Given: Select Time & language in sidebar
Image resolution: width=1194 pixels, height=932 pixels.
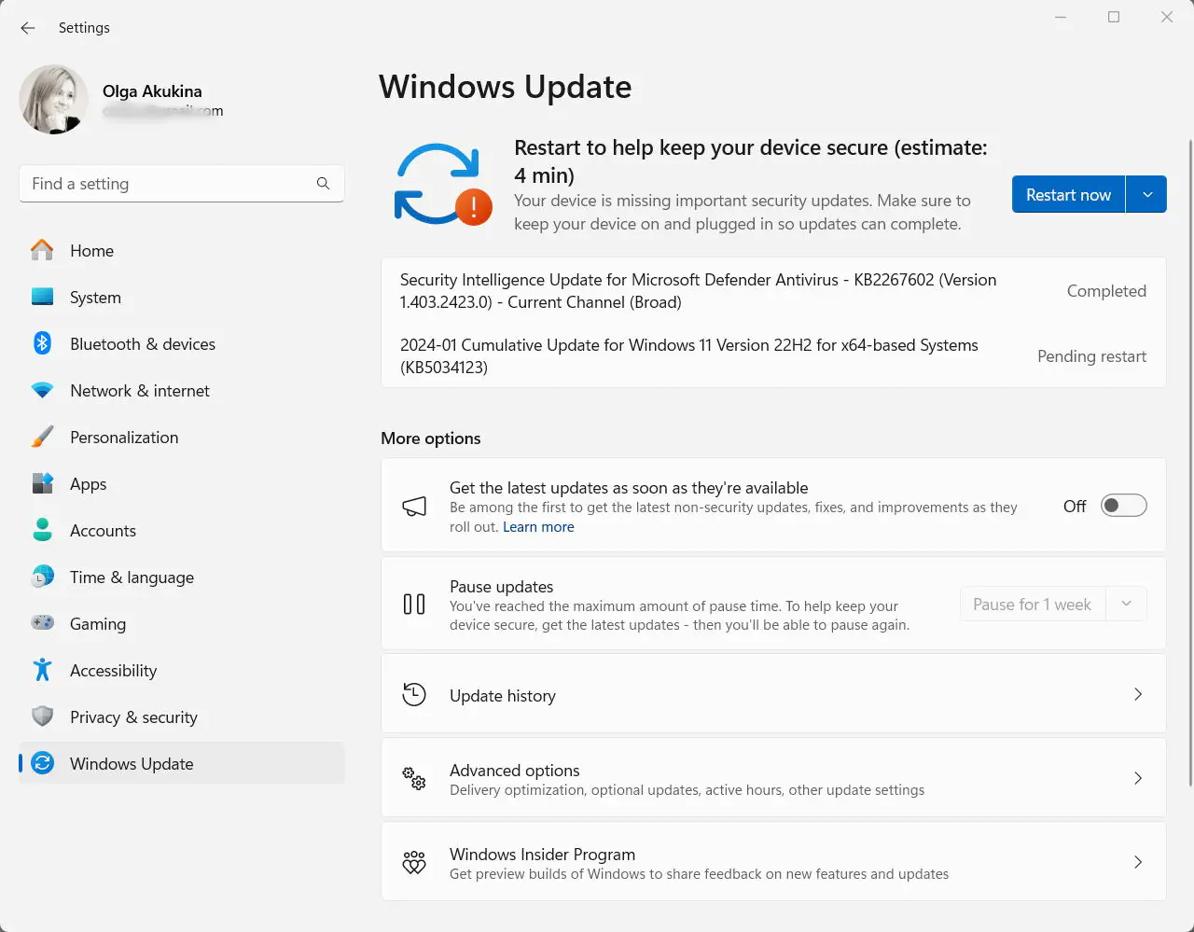Looking at the screenshot, I should click(x=182, y=577).
